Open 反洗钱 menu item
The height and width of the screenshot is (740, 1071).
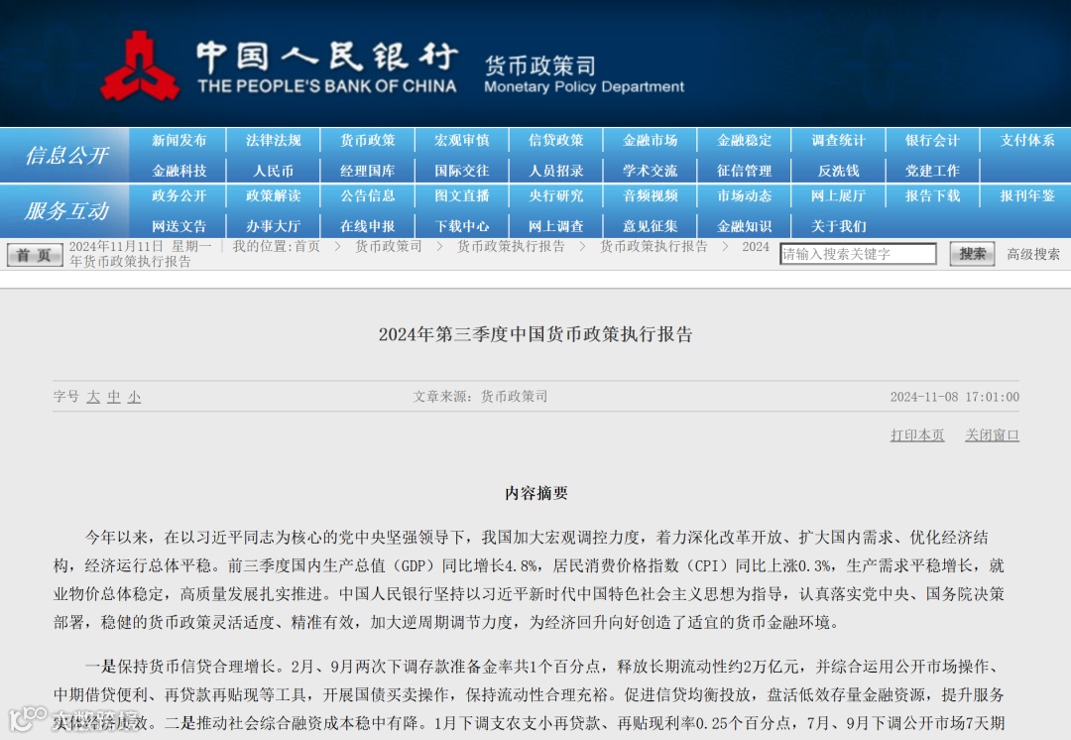[x=839, y=171]
